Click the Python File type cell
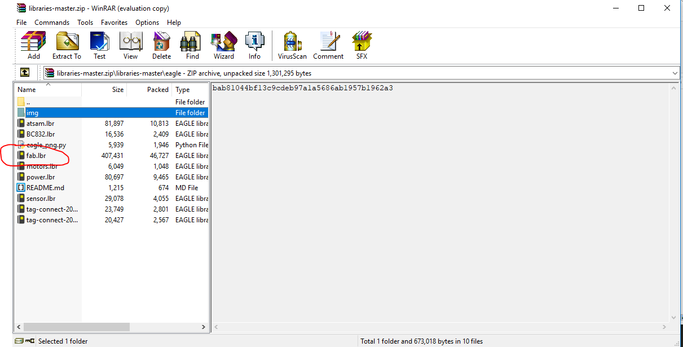This screenshot has width=683, height=347. [192, 144]
